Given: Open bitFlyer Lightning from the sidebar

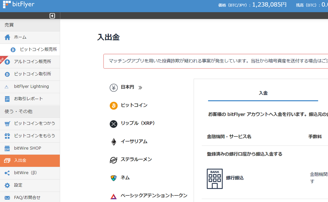Looking at the screenshot, I should (30, 87).
